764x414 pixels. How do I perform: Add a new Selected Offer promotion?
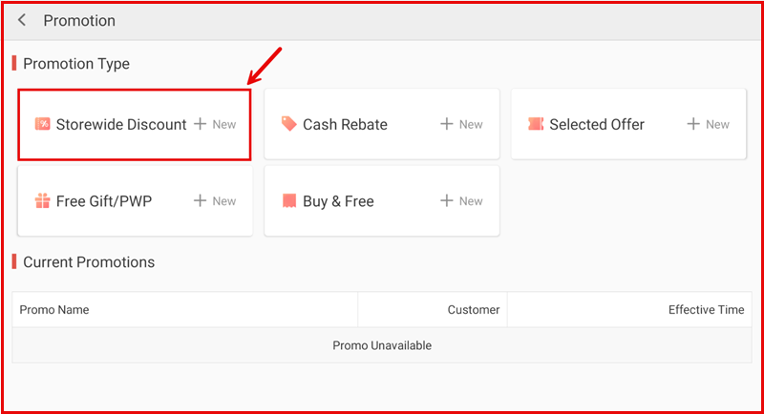(x=708, y=124)
